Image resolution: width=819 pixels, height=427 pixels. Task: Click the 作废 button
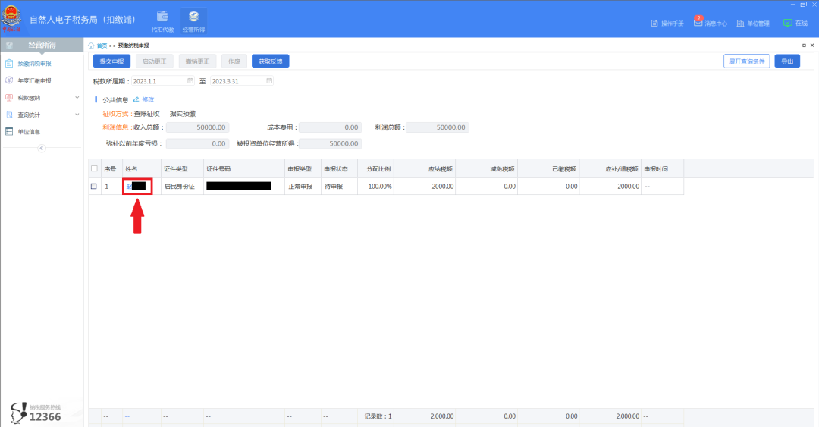coord(234,61)
